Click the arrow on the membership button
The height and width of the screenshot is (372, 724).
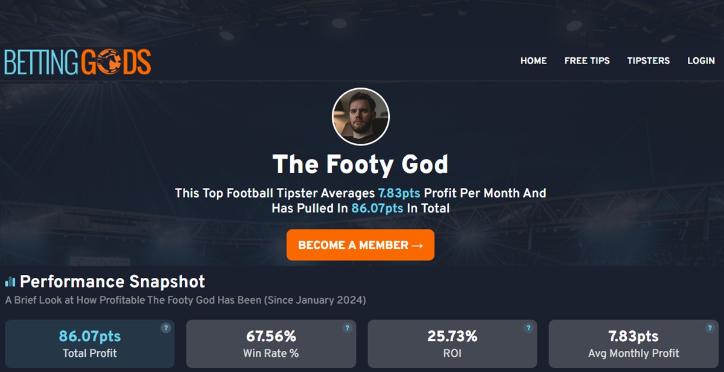click(417, 245)
